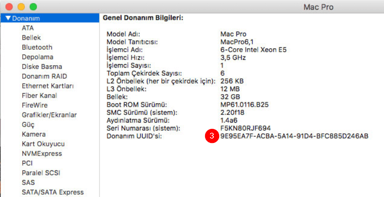Click the Boot ROM Sürümü label
This screenshot has height=197, width=384.
tap(137, 105)
